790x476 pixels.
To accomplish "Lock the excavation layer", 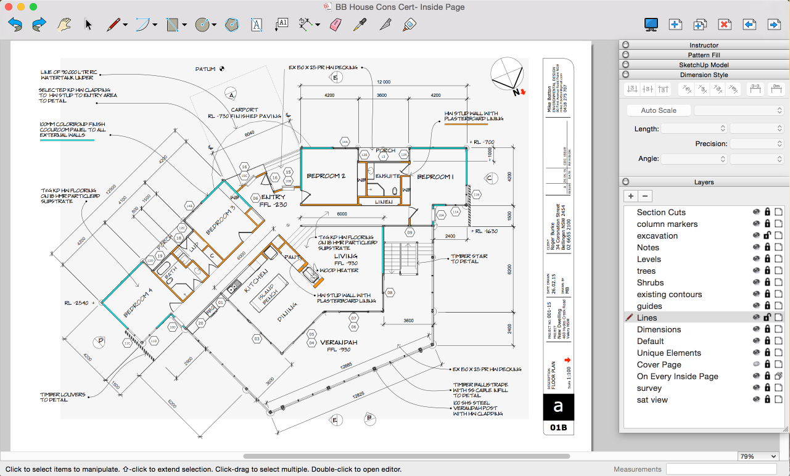I will coord(767,236).
